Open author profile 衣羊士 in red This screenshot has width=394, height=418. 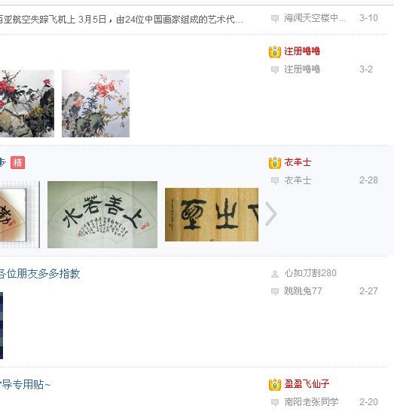pos(298,162)
